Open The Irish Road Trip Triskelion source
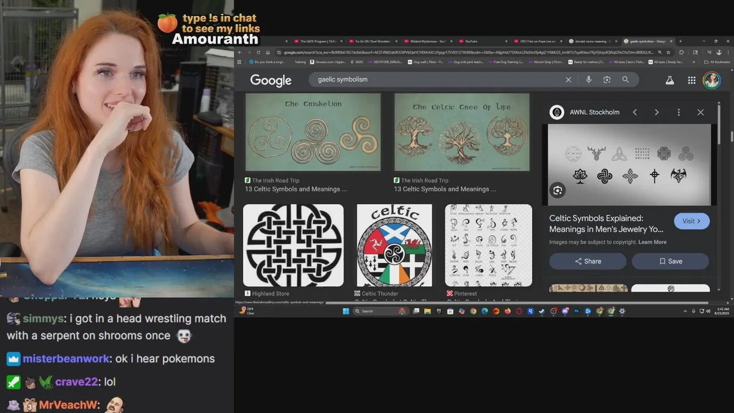This screenshot has width=734, height=413. pyautogui.click(x=272, y=180)
